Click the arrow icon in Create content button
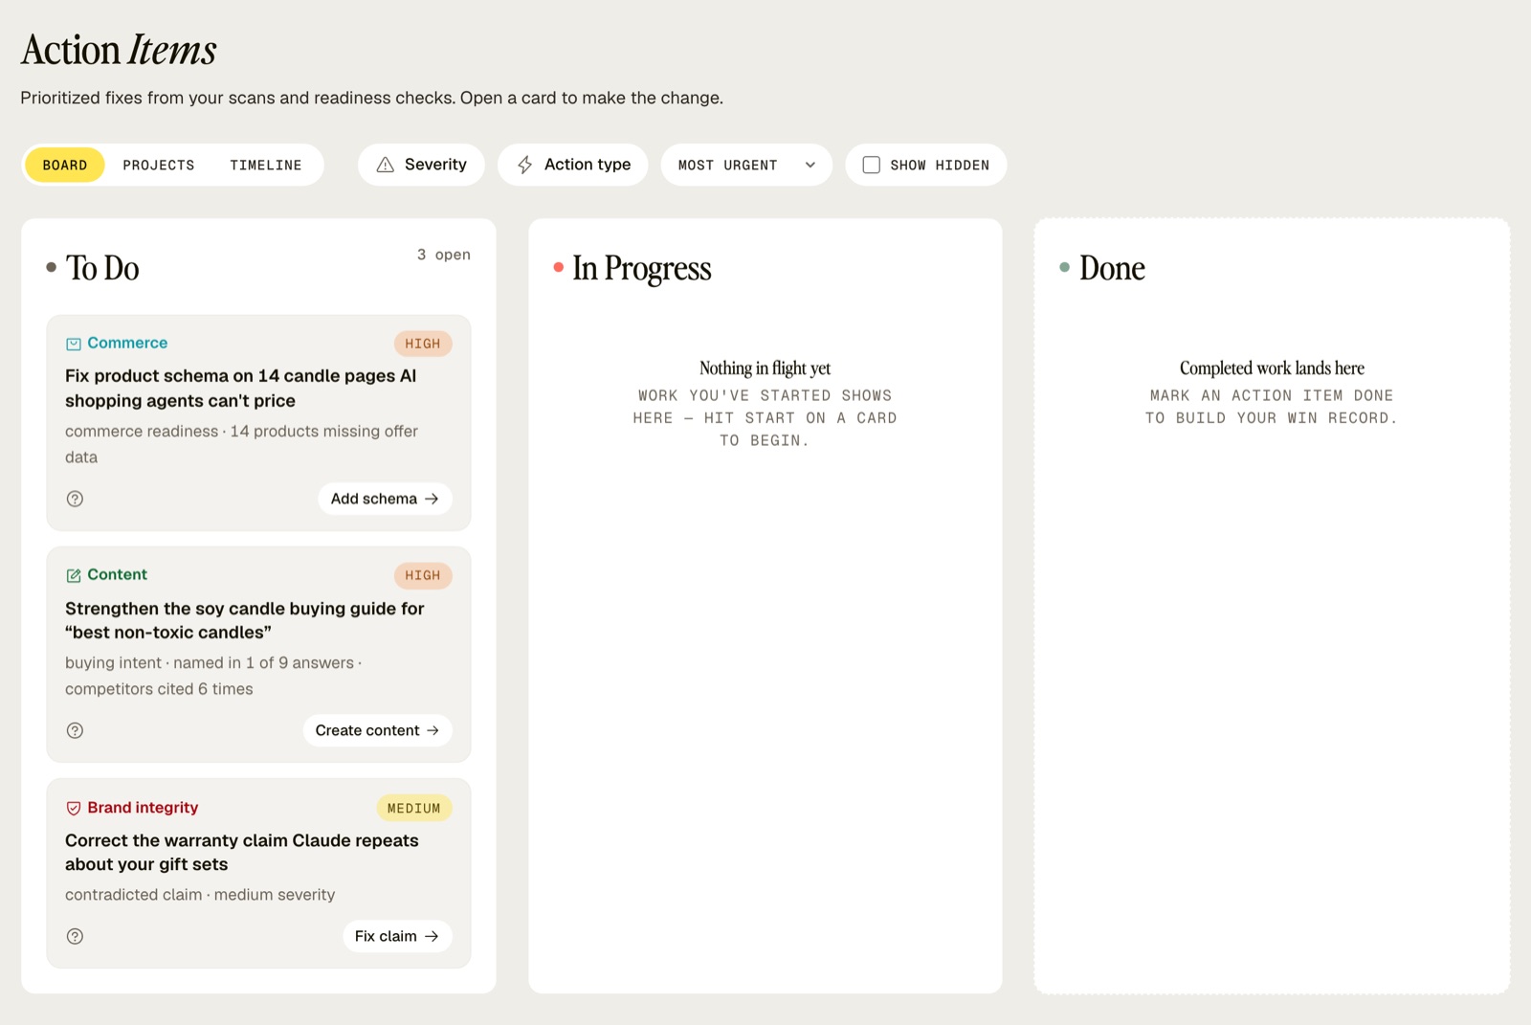This screenshot has height=1025, width=1531. (x=433, y=730)
